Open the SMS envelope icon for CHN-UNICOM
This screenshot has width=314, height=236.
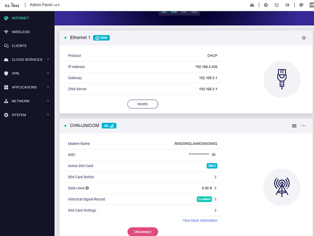click(294, 126)
